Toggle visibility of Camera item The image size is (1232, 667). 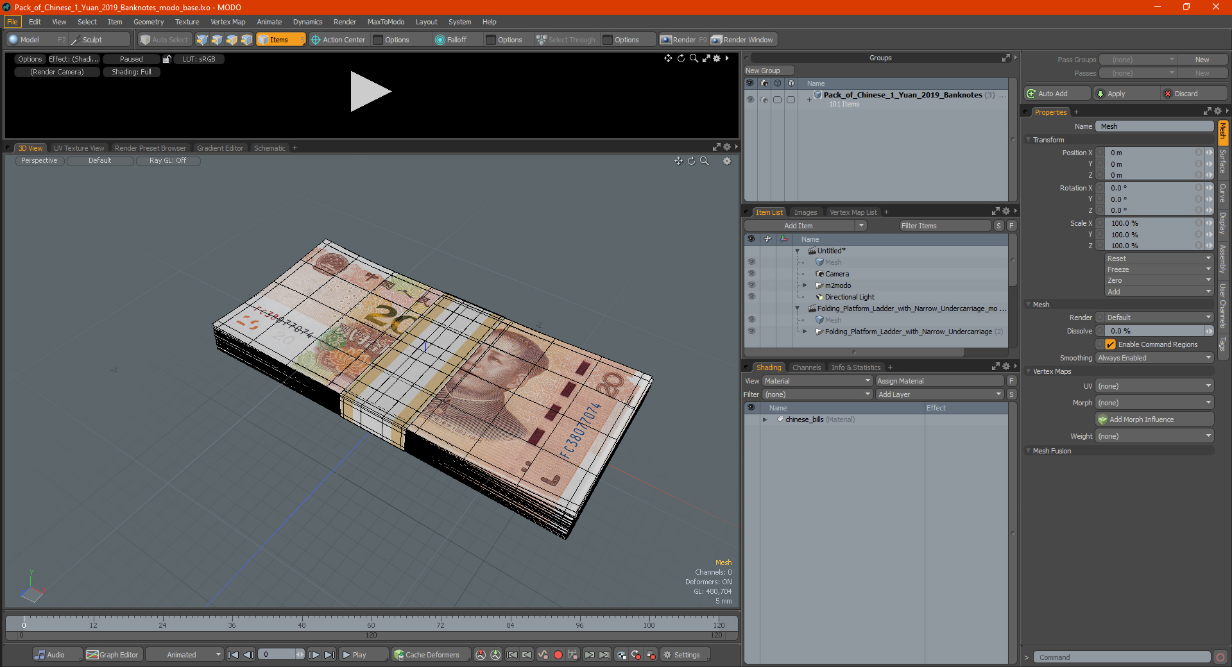pyautogui.click(x=751, y=274)
